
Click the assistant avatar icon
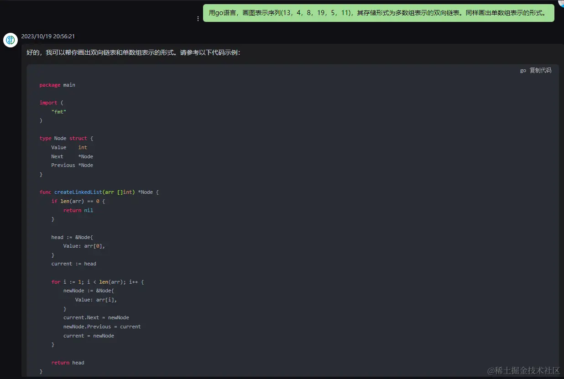pos(10,40)
